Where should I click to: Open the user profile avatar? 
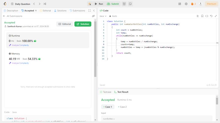201,4
